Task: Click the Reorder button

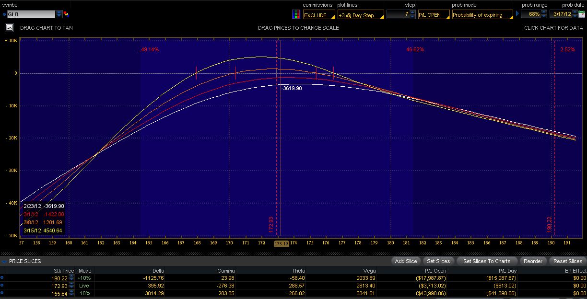Action: pos(533,261)
